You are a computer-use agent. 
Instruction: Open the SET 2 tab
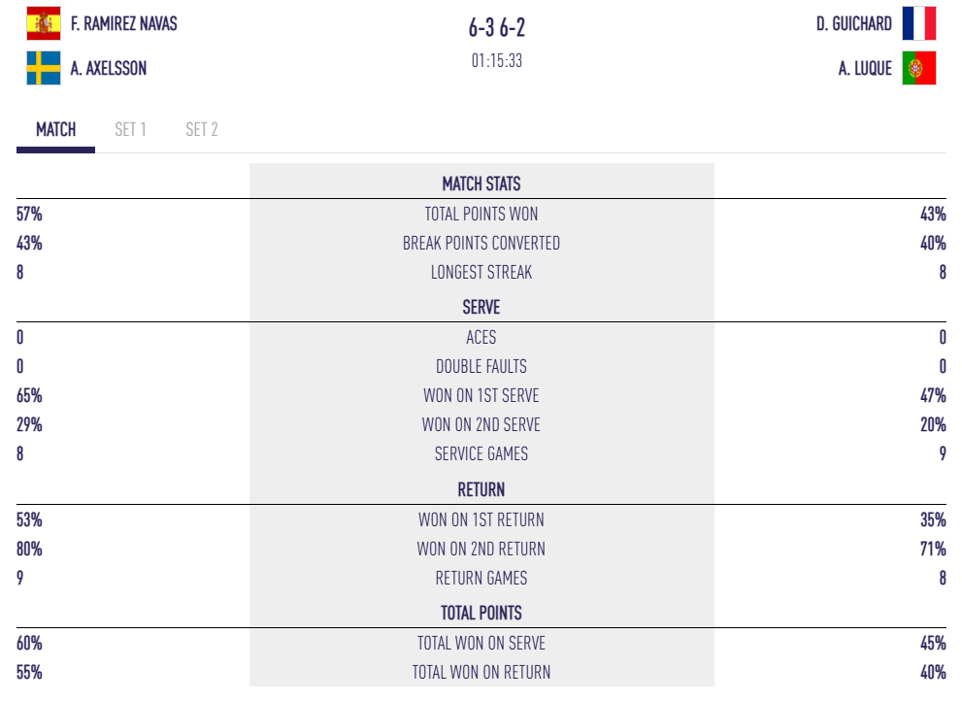pos(202,129)
